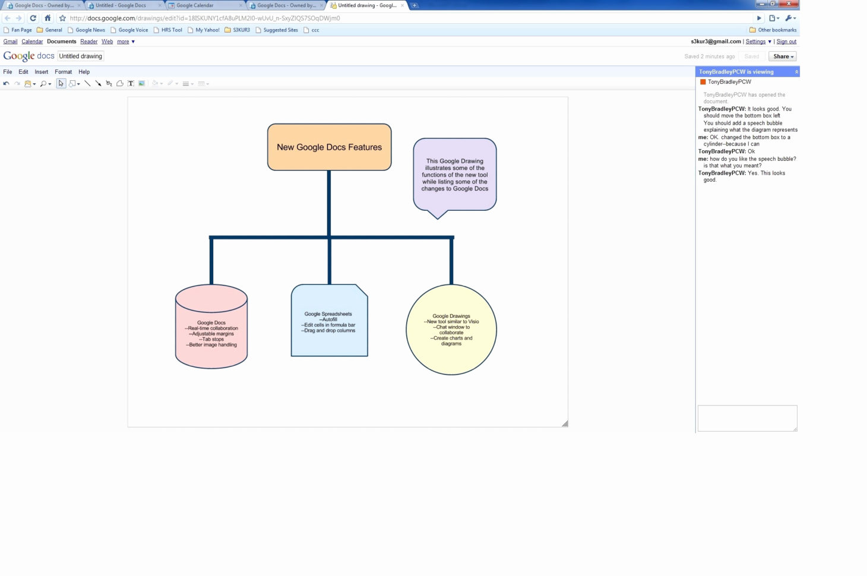
Task: Go to browser home page
Action: [x=48, y=18]
